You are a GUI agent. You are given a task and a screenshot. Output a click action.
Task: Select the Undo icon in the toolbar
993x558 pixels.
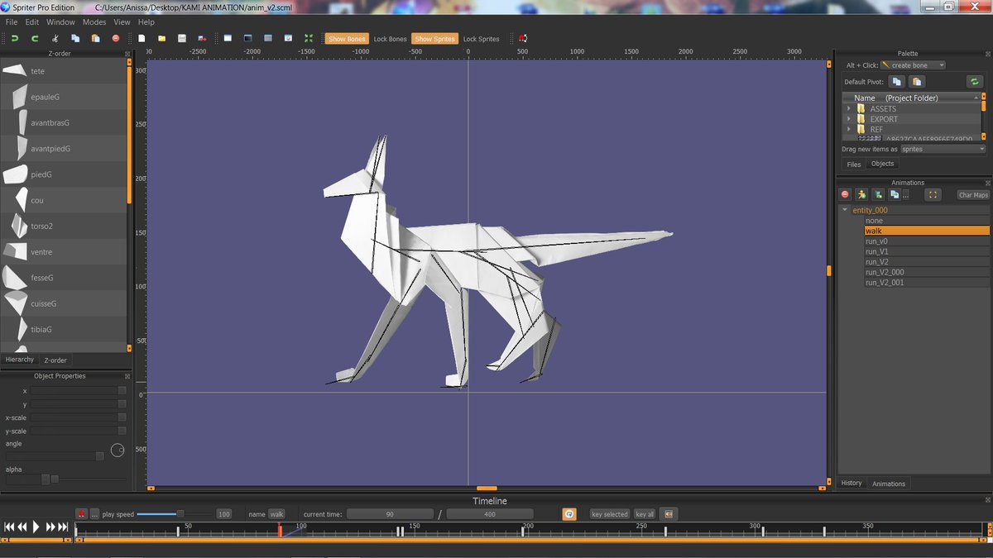coord(14,38)
